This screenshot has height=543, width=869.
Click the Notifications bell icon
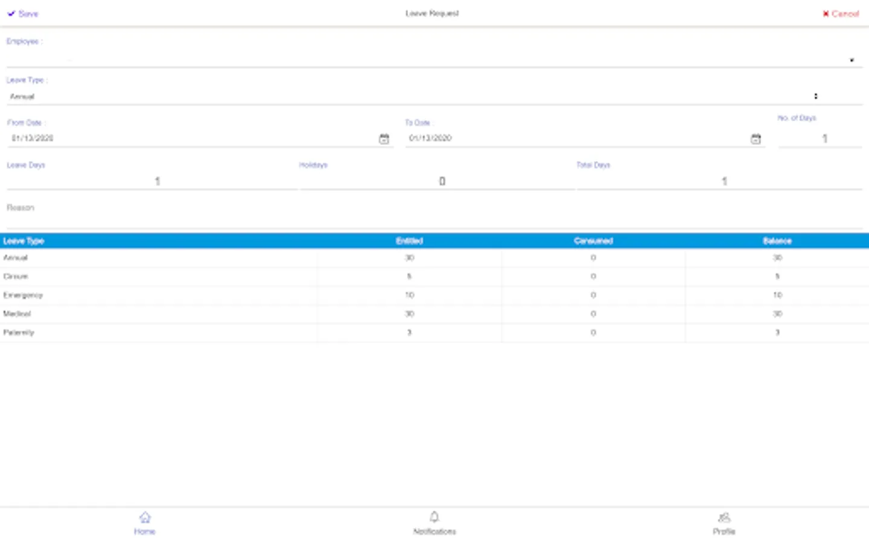(x=434, y=517)
